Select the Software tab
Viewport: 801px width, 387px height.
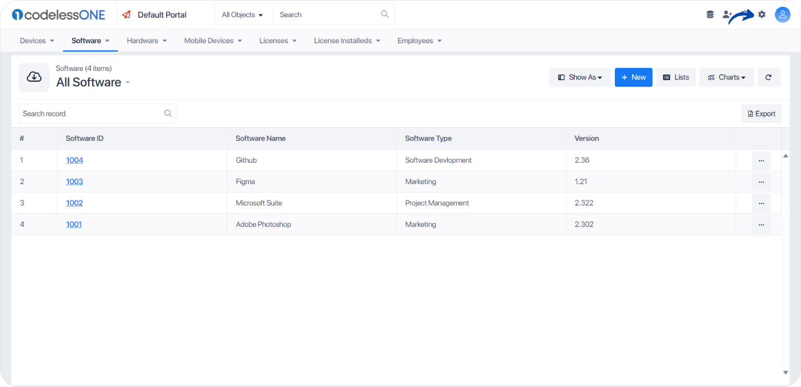(x=86, y=41)
